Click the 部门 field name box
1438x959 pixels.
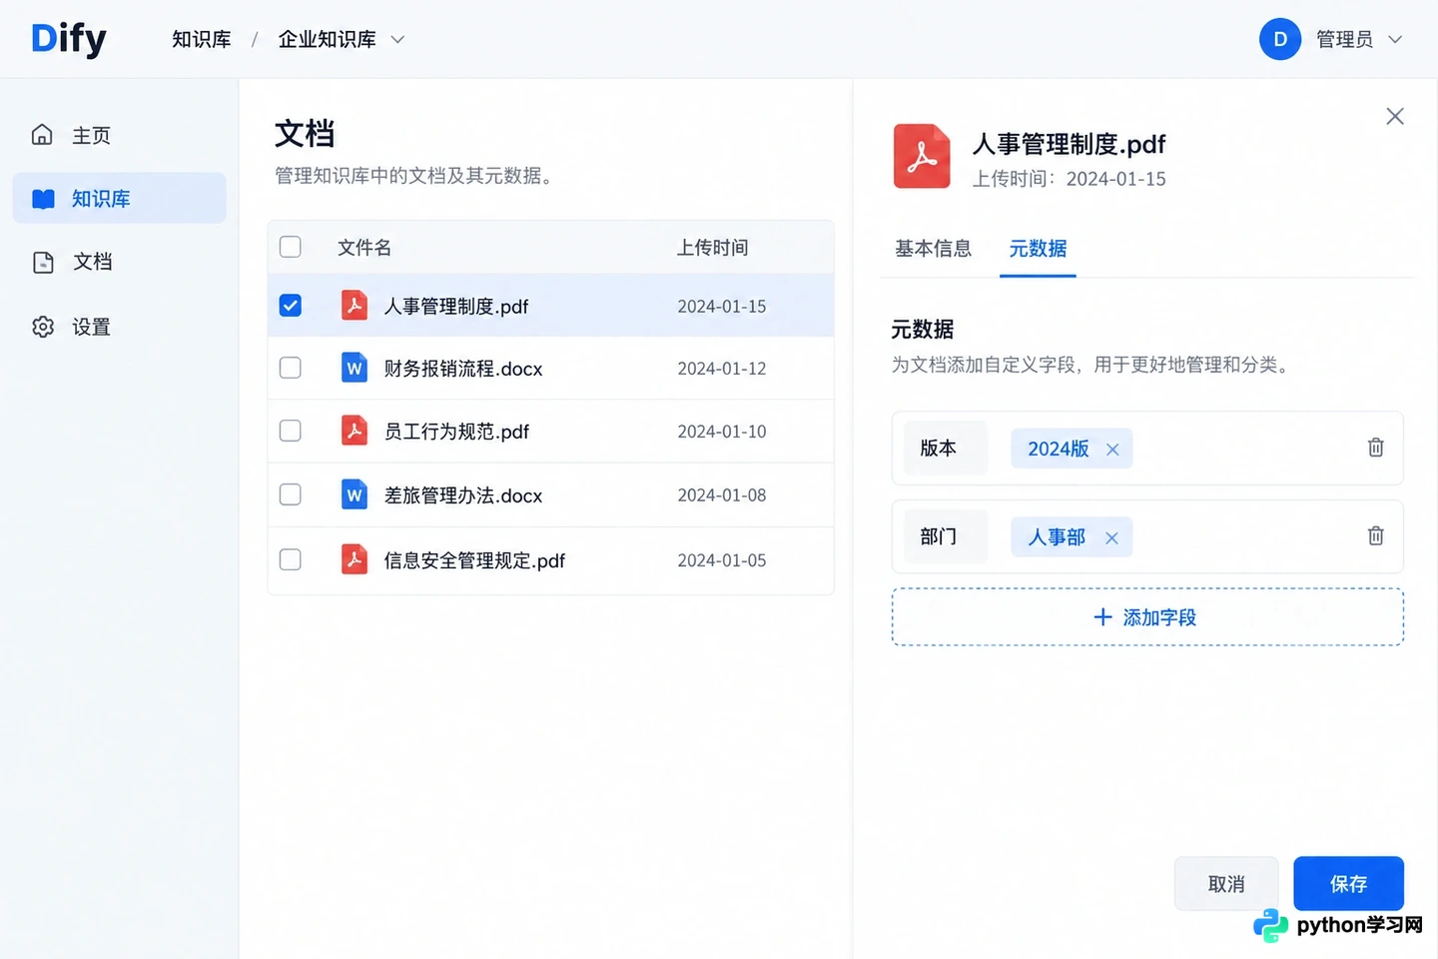click(x=946, y=536)
